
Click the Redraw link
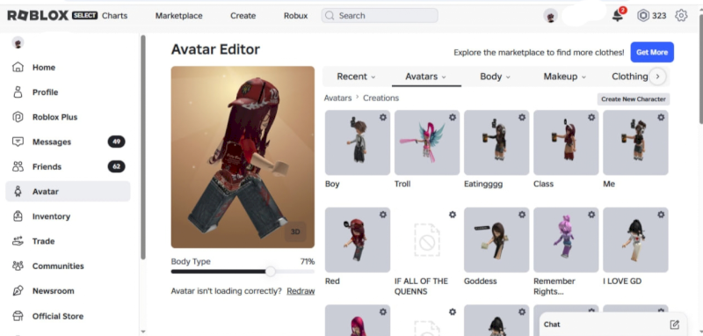tap(301, 291)
